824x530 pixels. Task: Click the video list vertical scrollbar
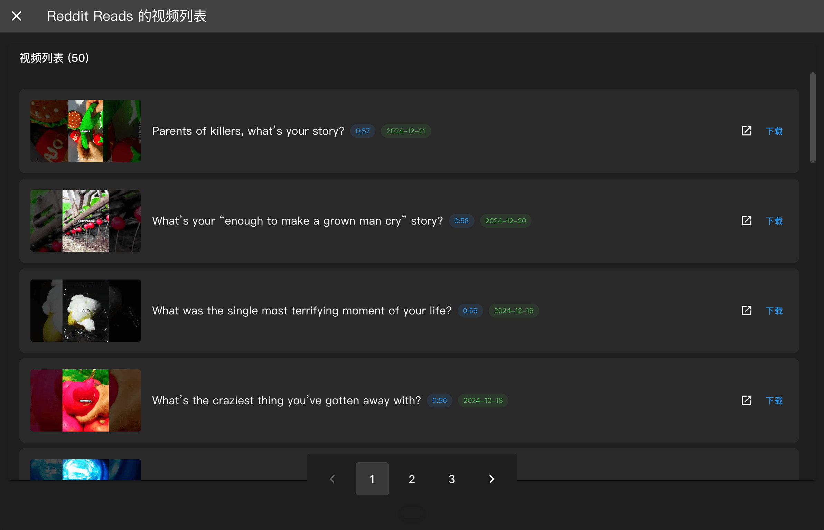(813, 117)
